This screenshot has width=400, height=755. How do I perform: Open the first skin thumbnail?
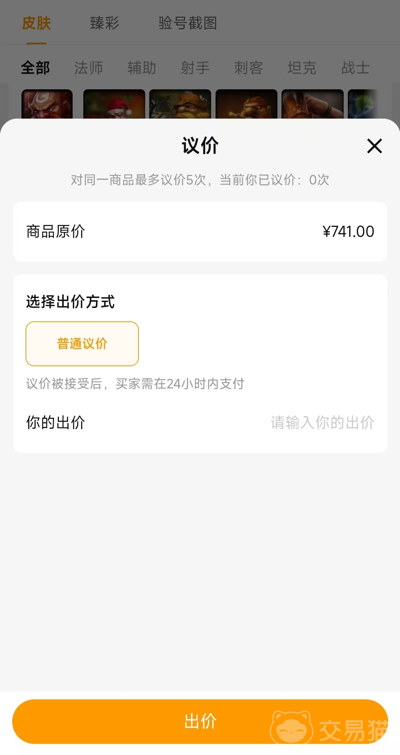[47, 104]
